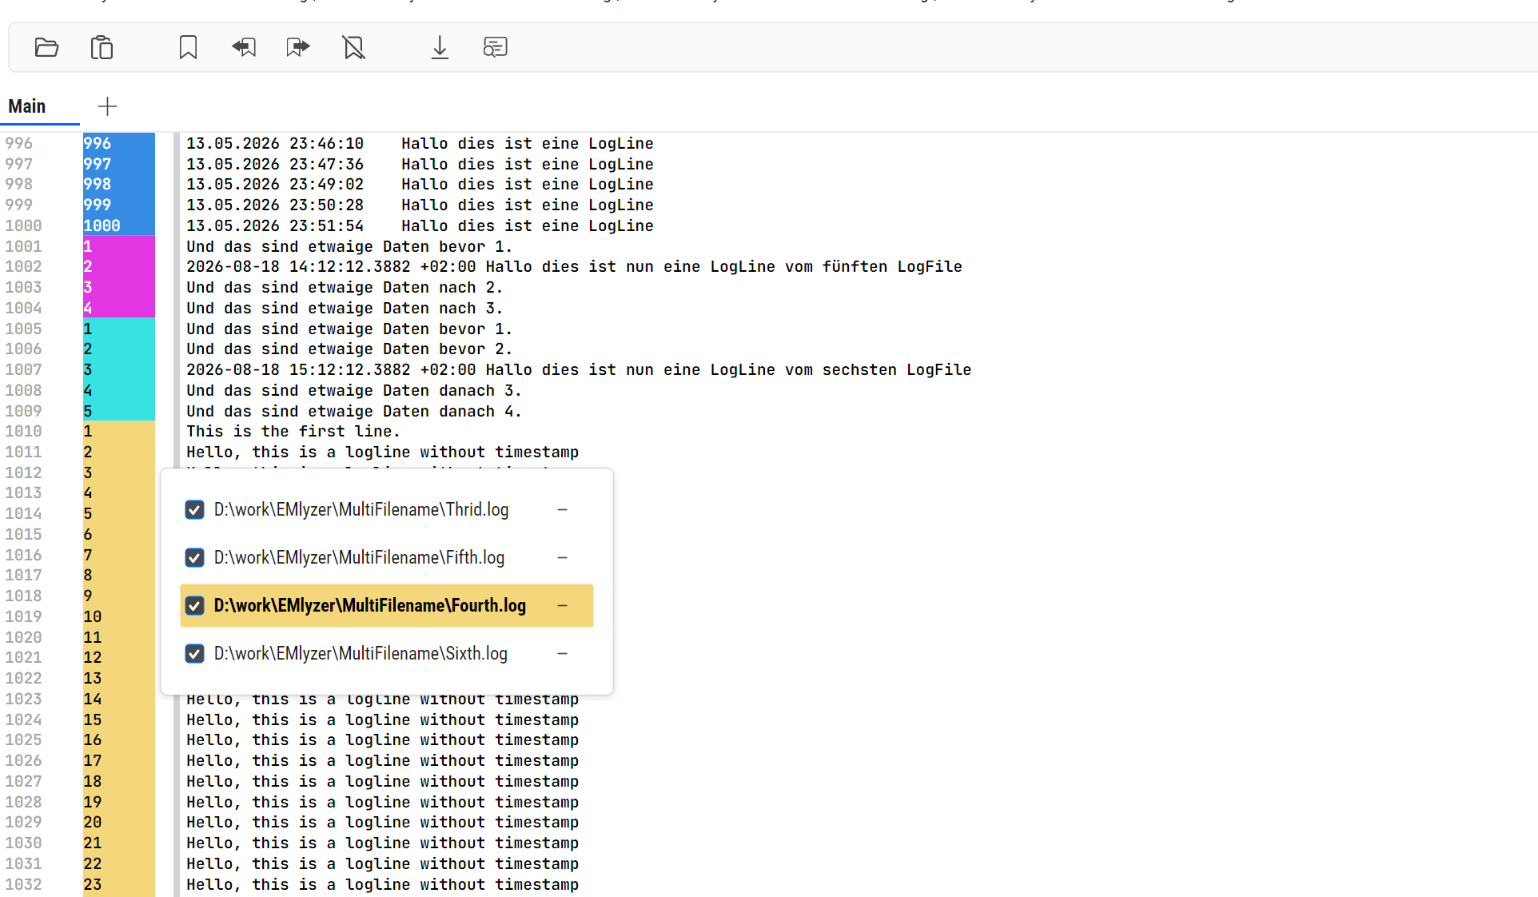Uncheck the Fifth.log checkbox
Screen dimensions: 1538x897
(x=194, y=558)
